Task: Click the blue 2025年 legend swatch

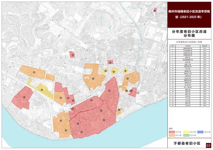Action: (200, 132)
